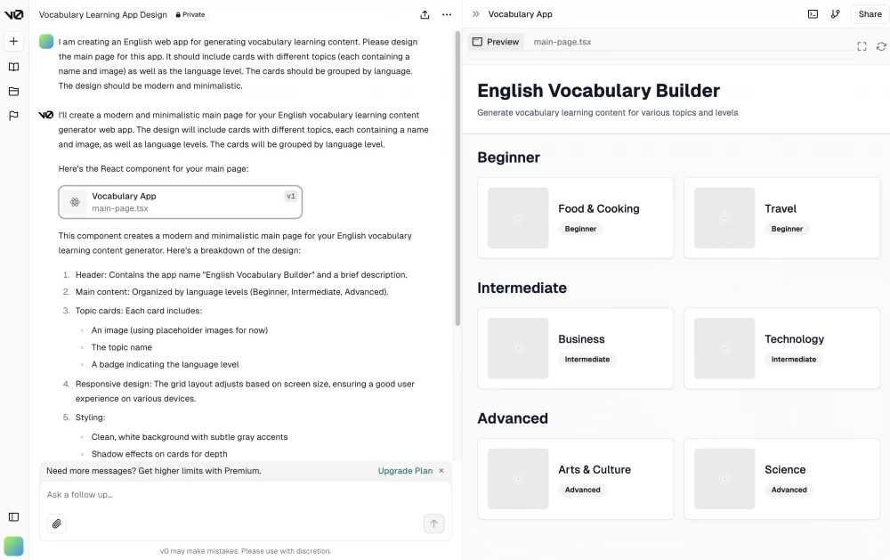Viewport: 890px width, 560px height.
Task: Open the ellipsis options menu
Action: (x=446, y=14)
